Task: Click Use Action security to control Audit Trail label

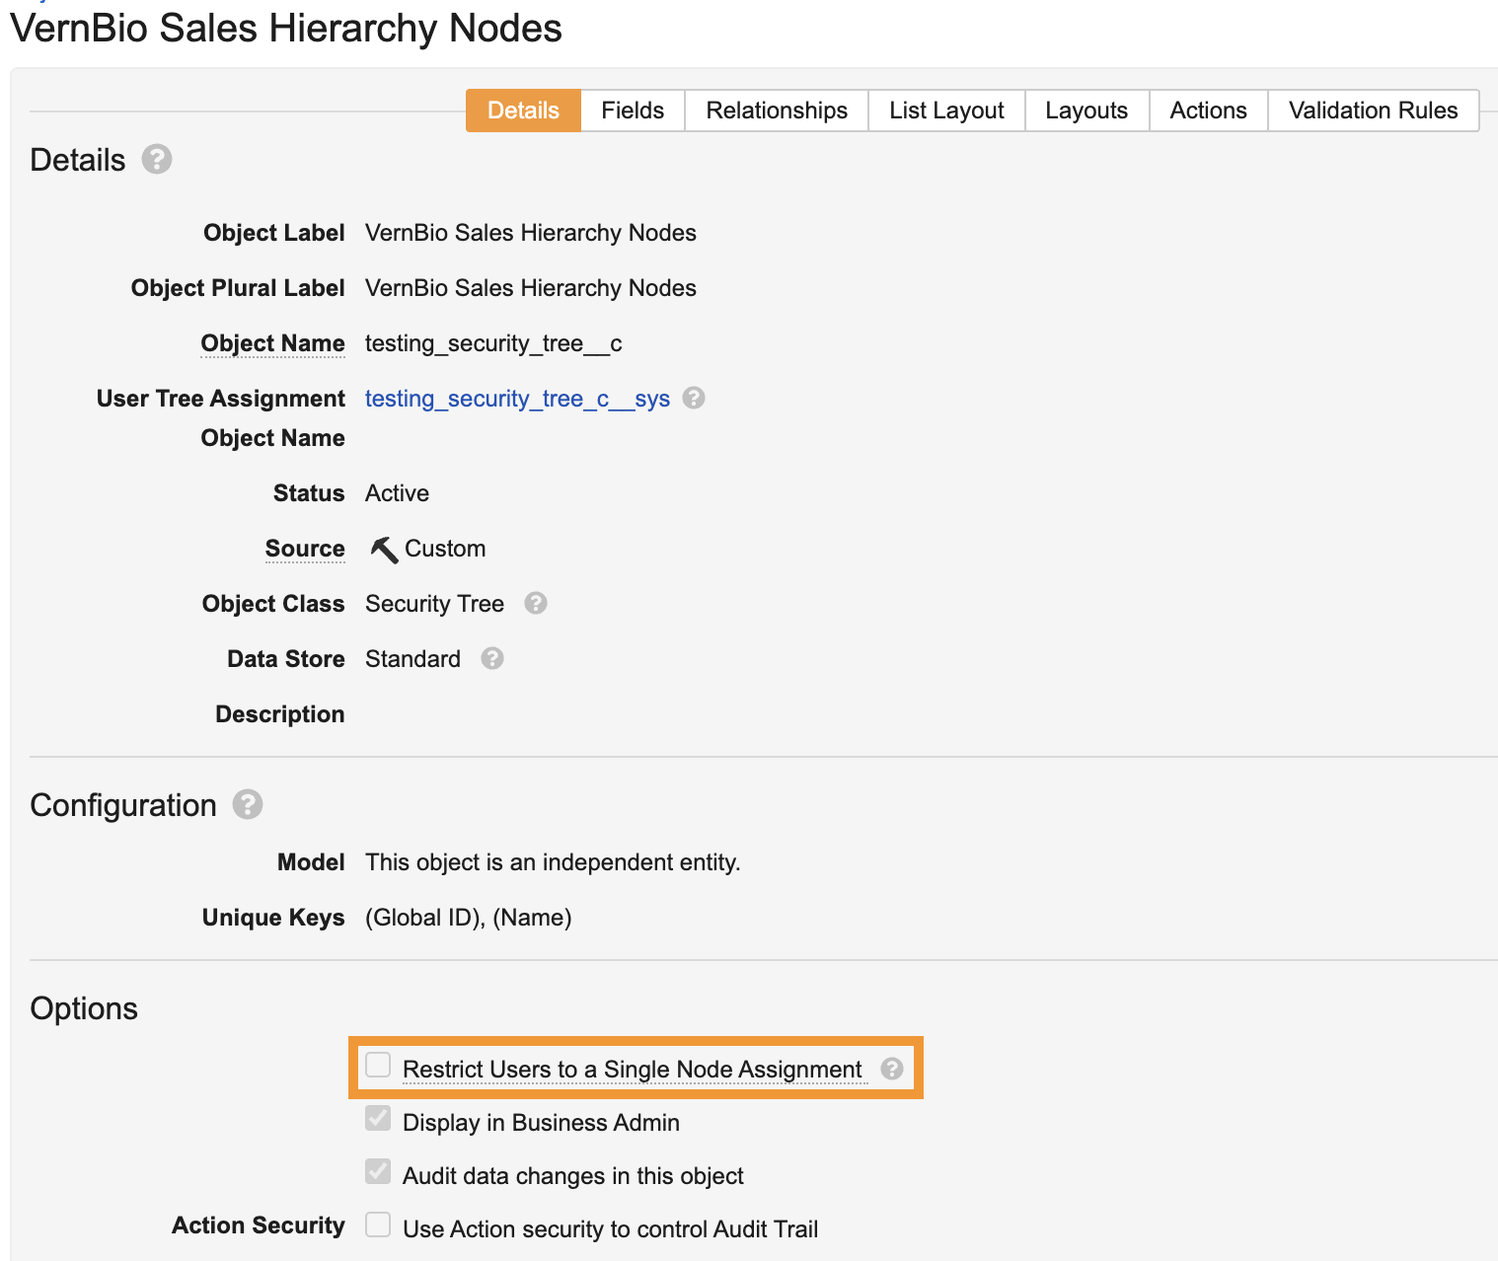Action: point(611,1229)
